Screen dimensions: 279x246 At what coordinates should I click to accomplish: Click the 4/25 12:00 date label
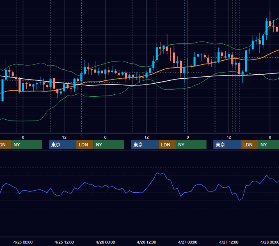64,242
